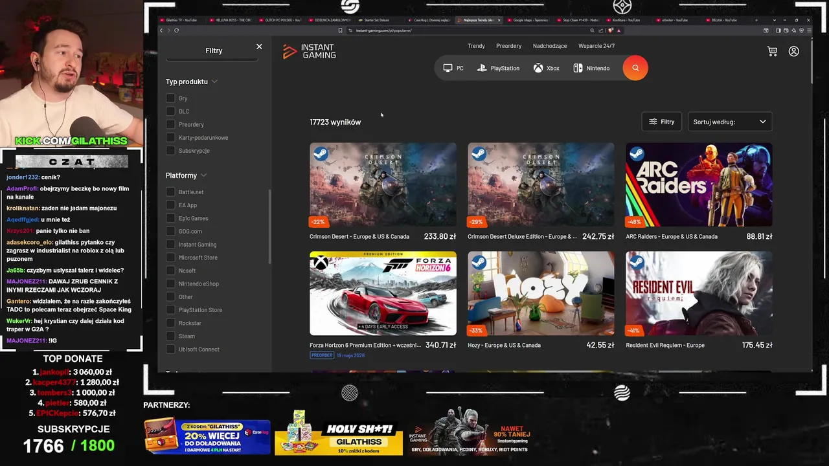Viewport: 829px width, 466px height.
Task: Go back using the browser back arrow
Action: (161, 30)
